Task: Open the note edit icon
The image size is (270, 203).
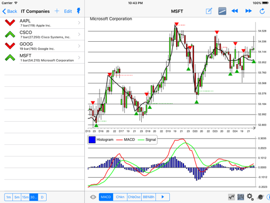Action: 209,11
